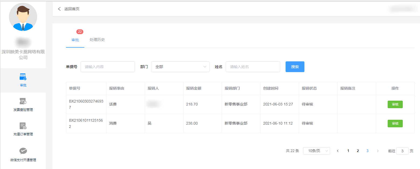
Task: Open 微信支付开通管理 sidebar icon
Action: tap(23, 151)
